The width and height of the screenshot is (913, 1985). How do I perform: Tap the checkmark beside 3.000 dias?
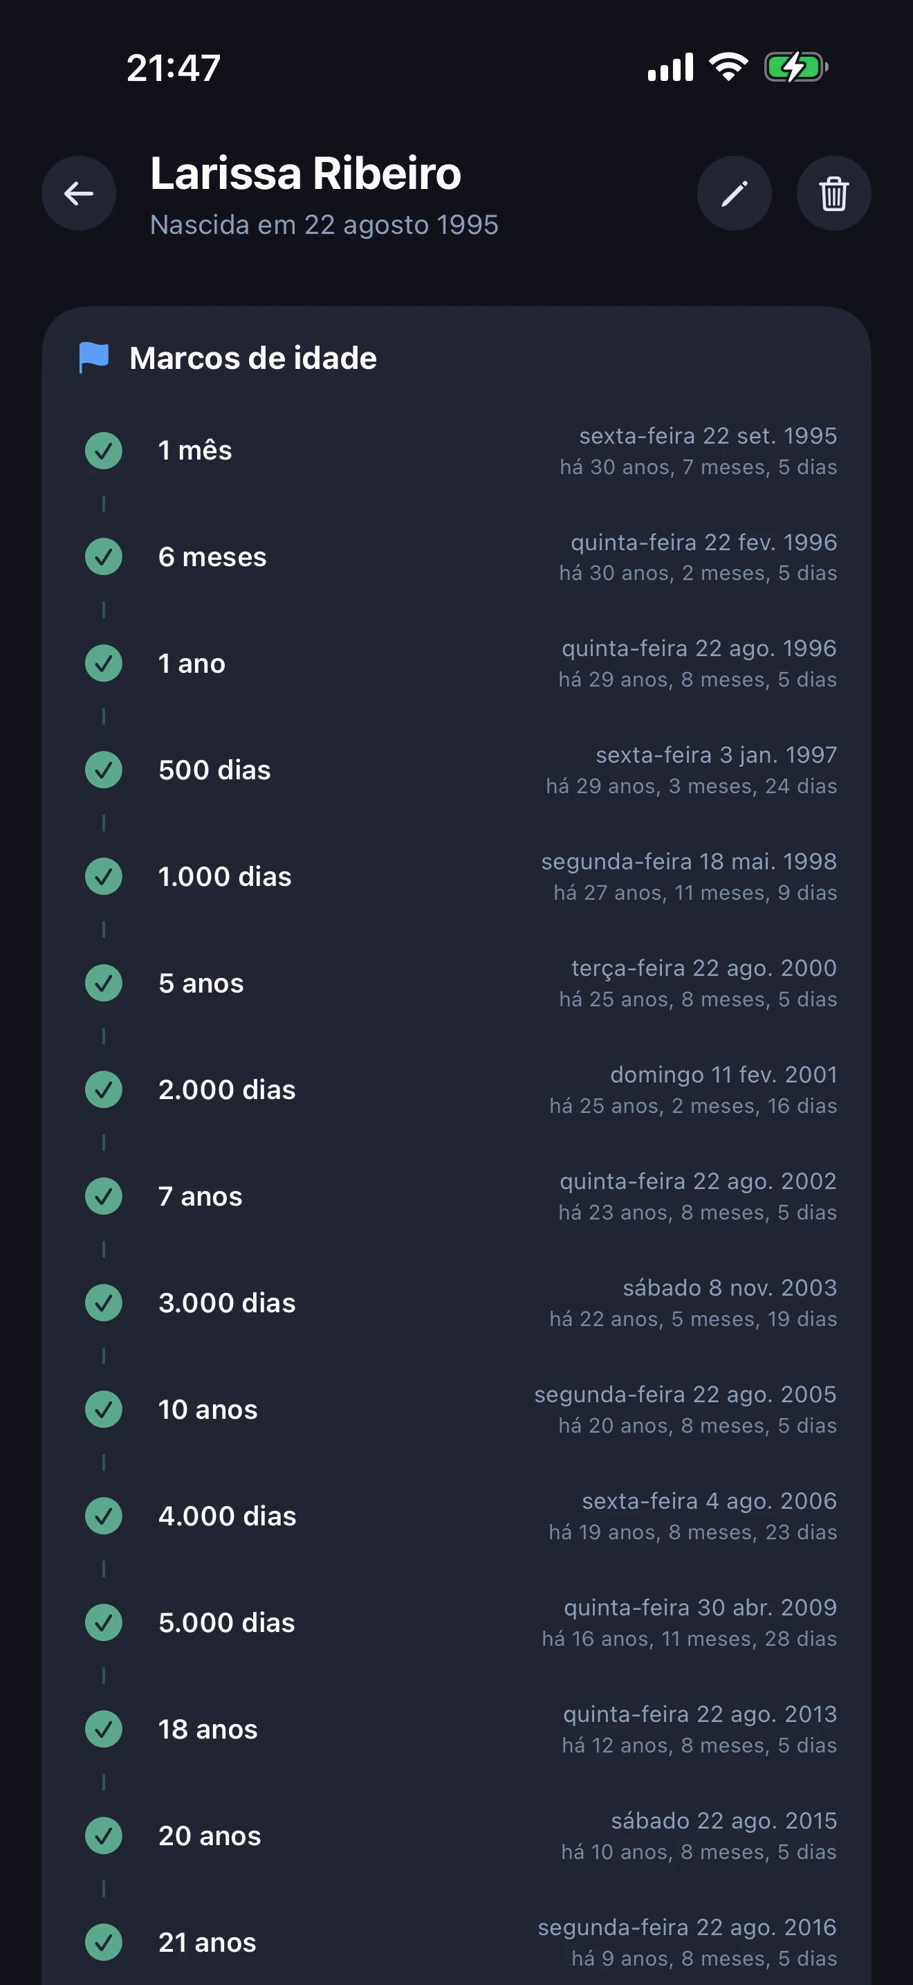click(104, 1303)
